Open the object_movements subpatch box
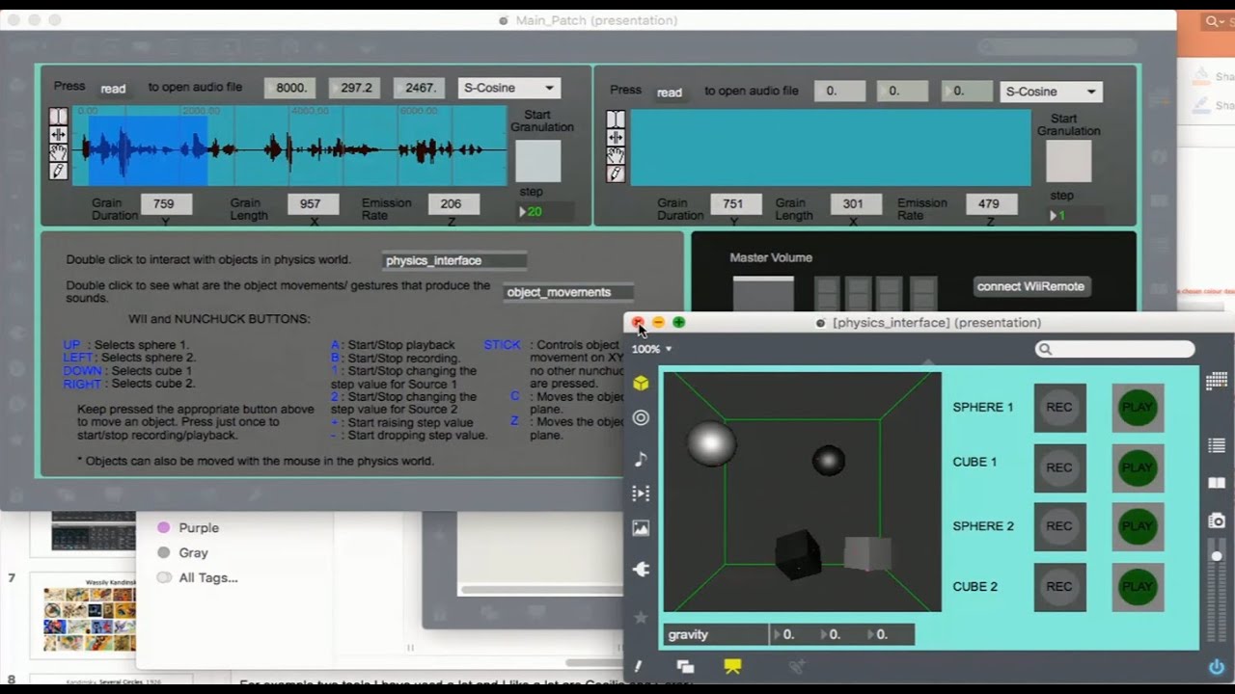Image resolution: width=1235 pixels, height=694 pixels. (569, 292)
